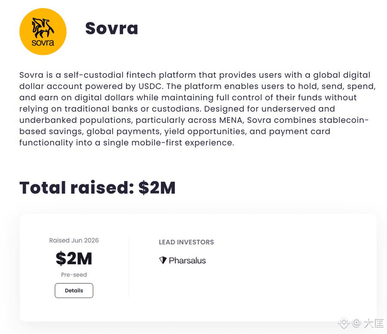Click the word MENA in the description
The image size is (387, 334).
point(231,120)
